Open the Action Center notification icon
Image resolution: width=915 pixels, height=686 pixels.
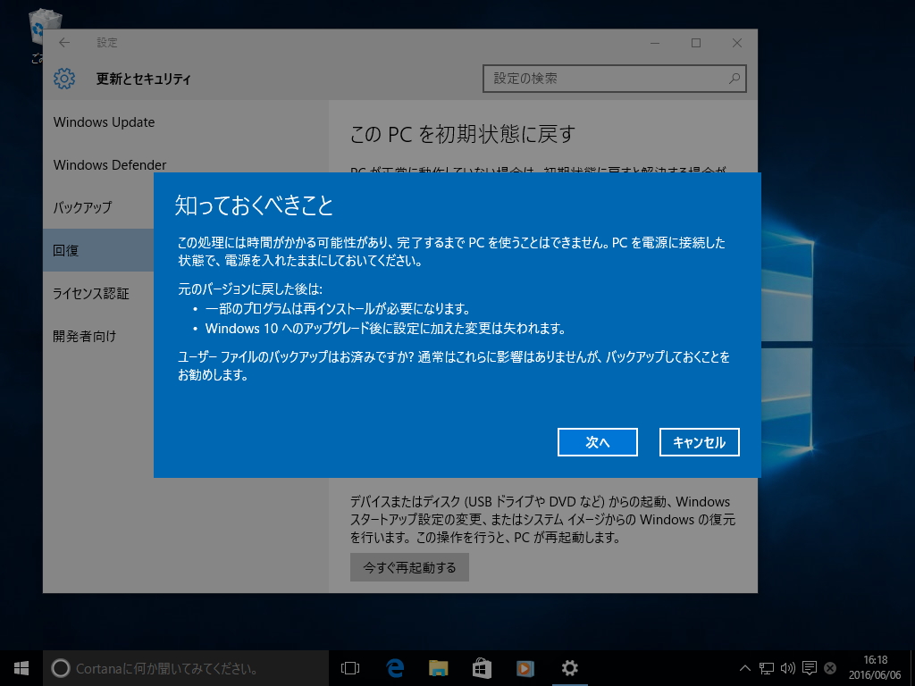click(809, 667)
